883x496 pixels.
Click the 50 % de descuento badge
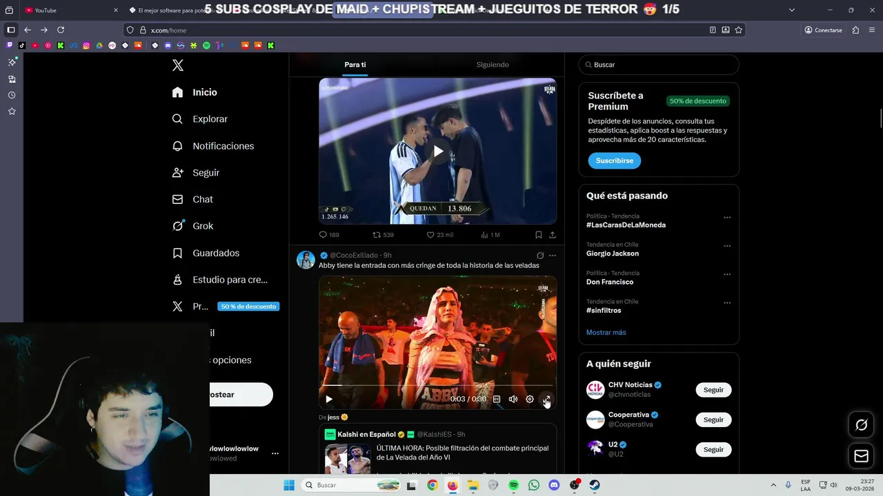[x=248, y=307]
